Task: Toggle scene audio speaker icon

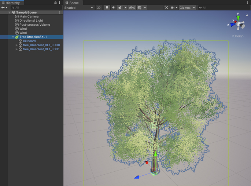Action: coord(113,8)
